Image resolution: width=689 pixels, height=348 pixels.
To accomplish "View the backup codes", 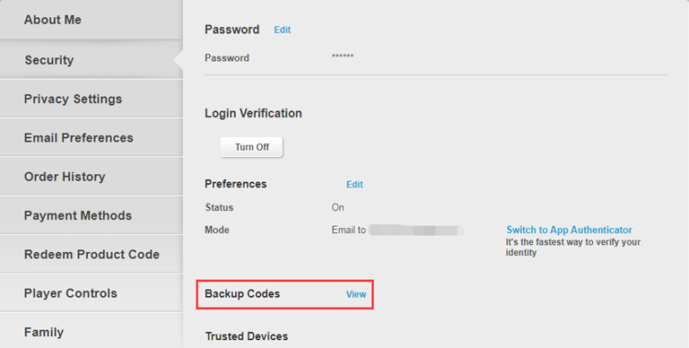I will 356,294.
